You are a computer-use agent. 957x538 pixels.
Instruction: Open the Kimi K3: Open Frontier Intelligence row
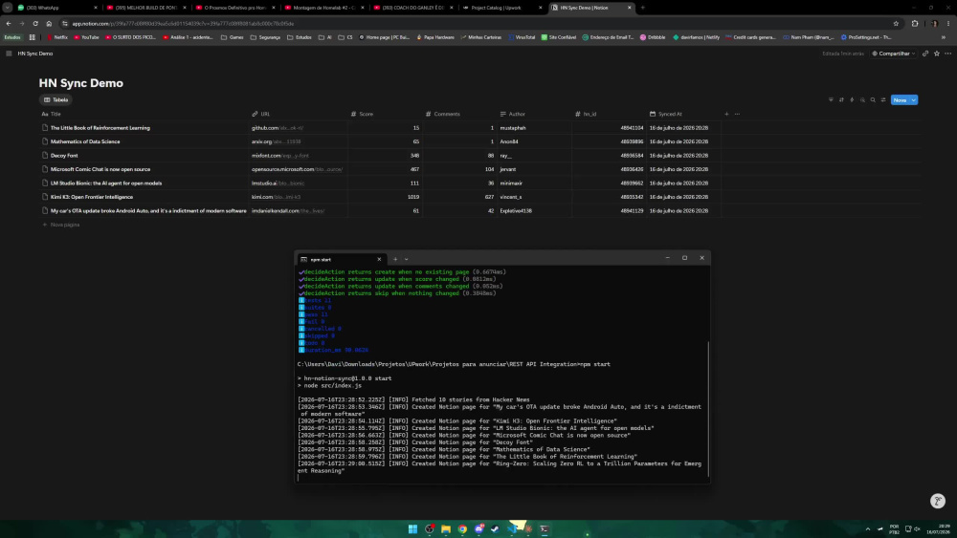tap(92, 197)
